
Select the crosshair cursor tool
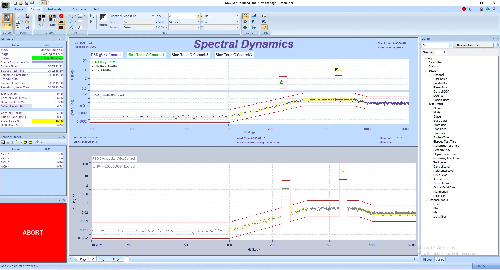pos(245,16)
